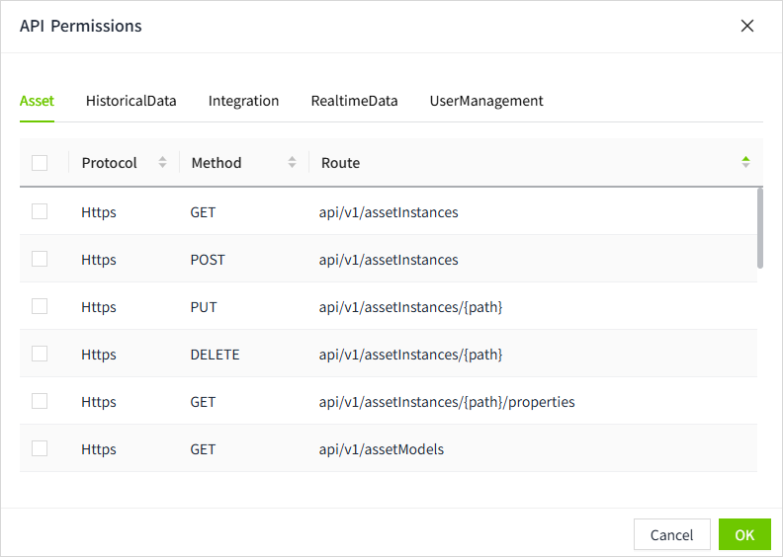Viewport: 783px width, 557px height.
Task: Enable the GET assetInstances properties checkbox
Action: [40, 401]
